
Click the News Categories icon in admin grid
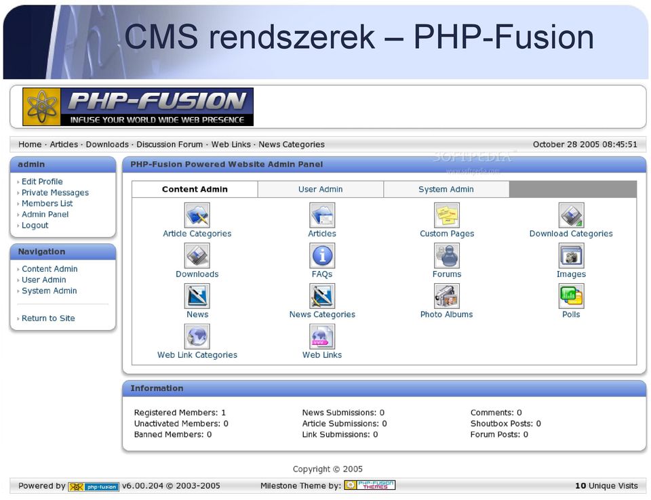(x=322, y=296)
